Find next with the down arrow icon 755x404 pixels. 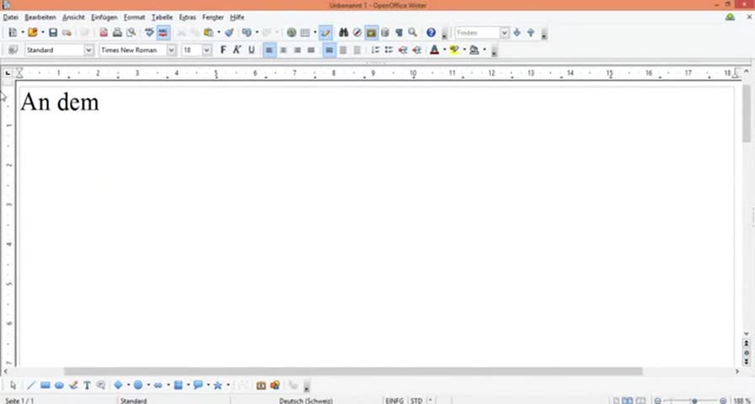pyautogui.click(x=517, y=33)
